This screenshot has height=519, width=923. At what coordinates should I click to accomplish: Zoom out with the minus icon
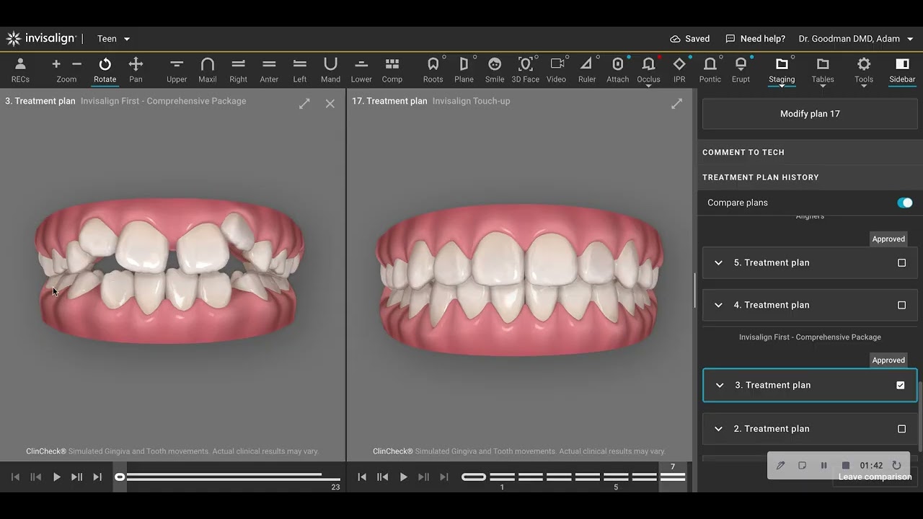(x=77, y=64)
